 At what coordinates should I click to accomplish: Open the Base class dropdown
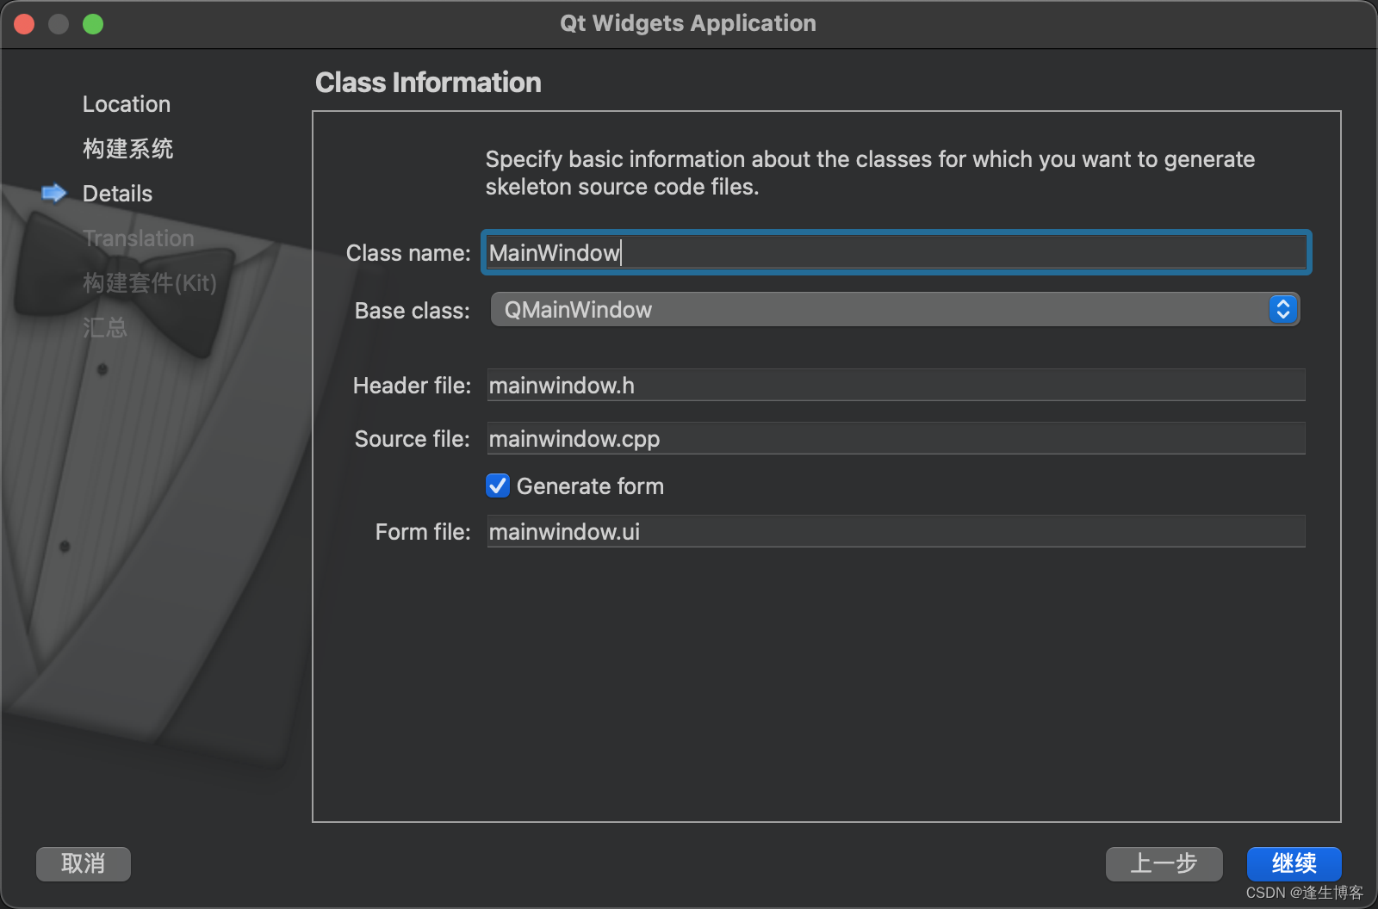896,309
